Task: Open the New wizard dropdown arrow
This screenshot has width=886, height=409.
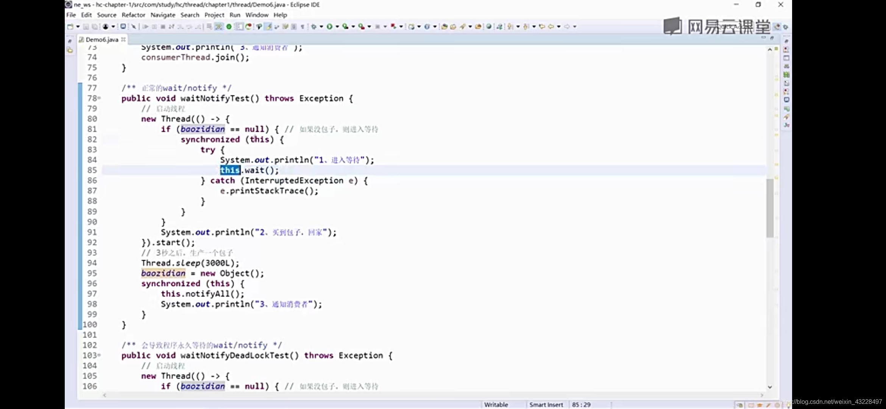Action: (x=78, y=27)
